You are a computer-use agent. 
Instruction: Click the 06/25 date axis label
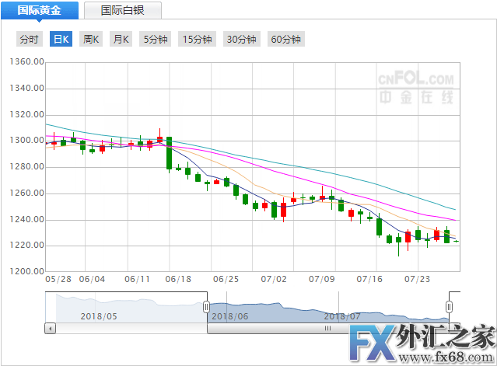coord(226,279)
